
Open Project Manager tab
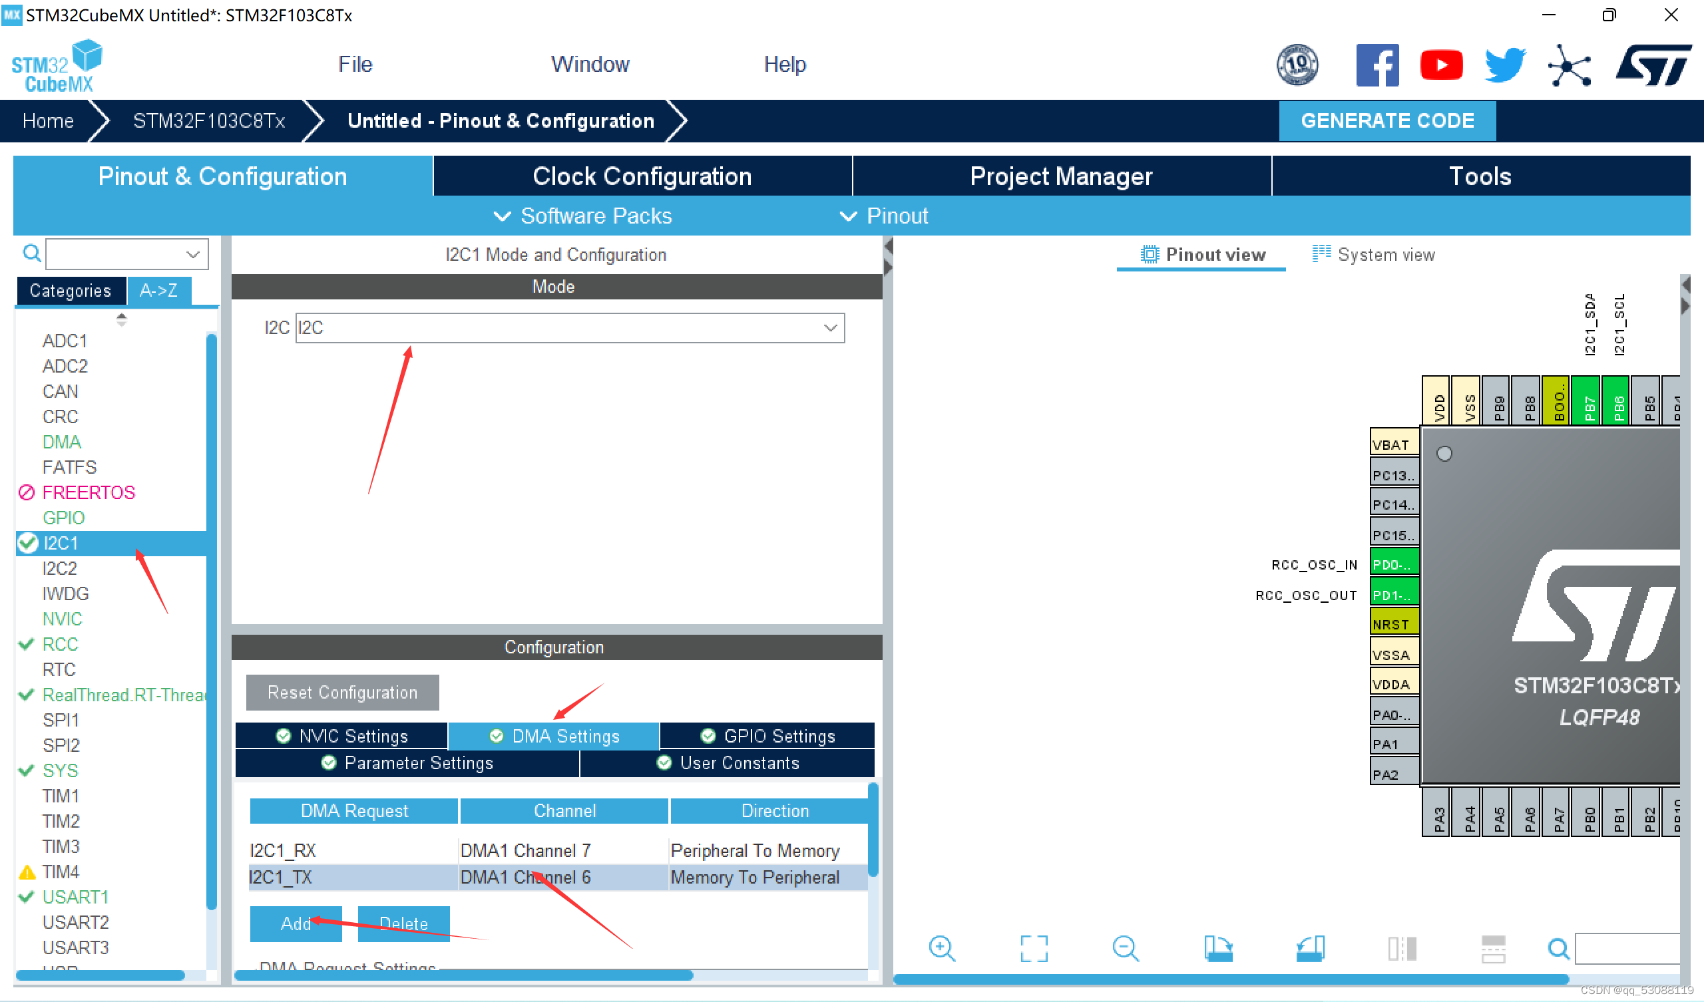coord(1061,178)
